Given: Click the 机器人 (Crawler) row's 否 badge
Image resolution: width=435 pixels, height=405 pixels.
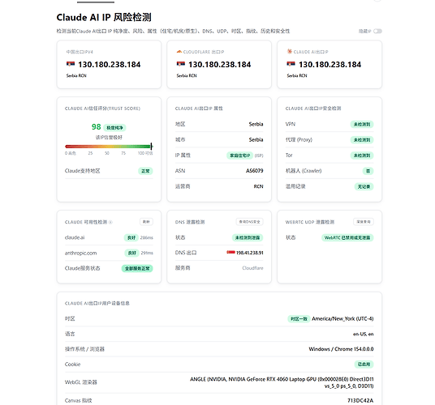Looking at the screenshot, I should pos(368,171).
